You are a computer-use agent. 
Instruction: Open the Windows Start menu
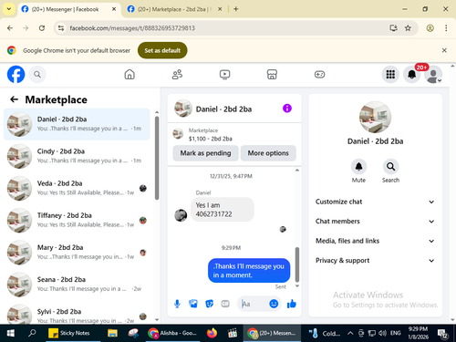pos(11,333)
